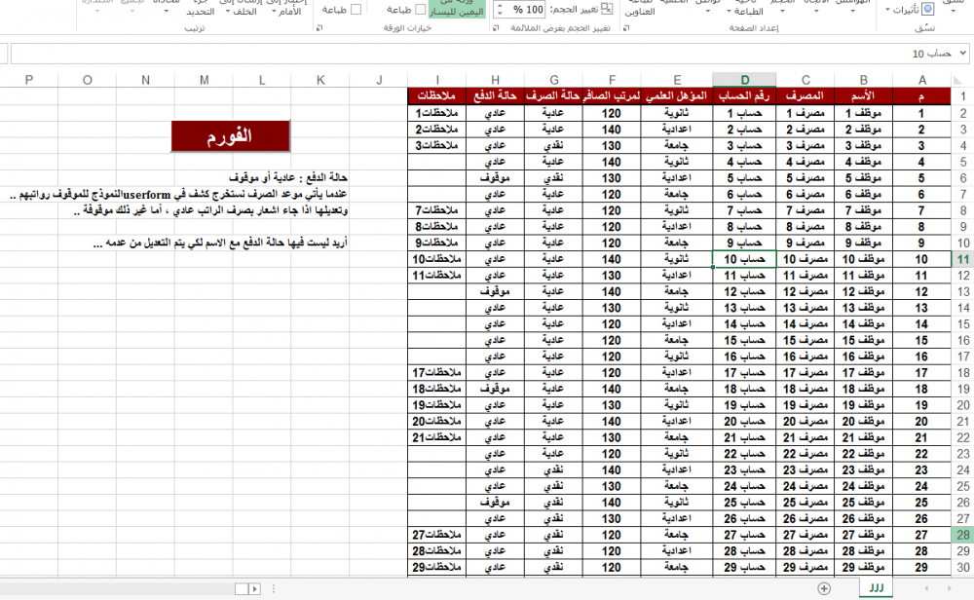Increase the scale percentage with up arrow
The image size is (974, 600).
pos(500,6)
